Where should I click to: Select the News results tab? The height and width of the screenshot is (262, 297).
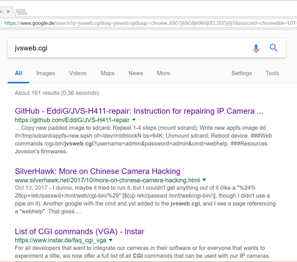tap(135, 73)
